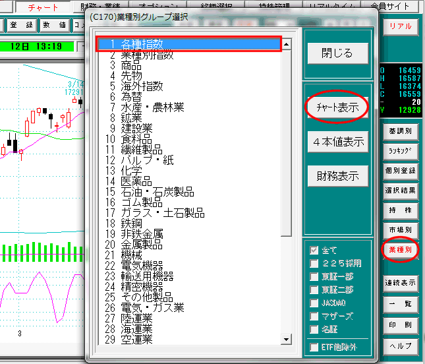Click the 数値 button in main toolbar
Image resolution: width=425 pixels, height=364 pixels.
[x=54, y=25]
